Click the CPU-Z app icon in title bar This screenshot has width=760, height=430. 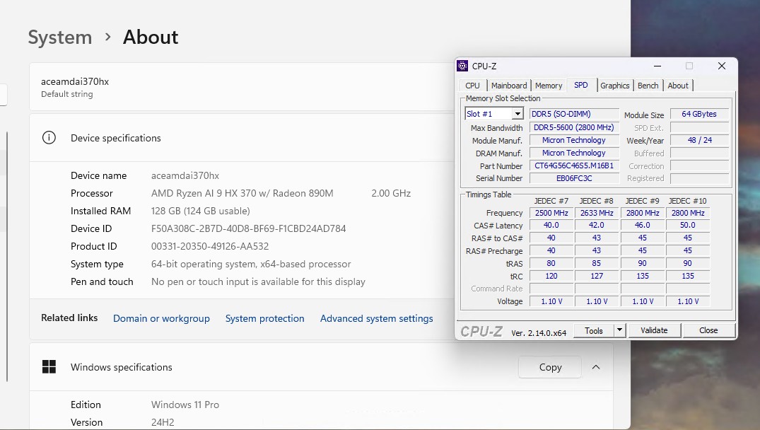pyautogui.click(x=463, y=66)
